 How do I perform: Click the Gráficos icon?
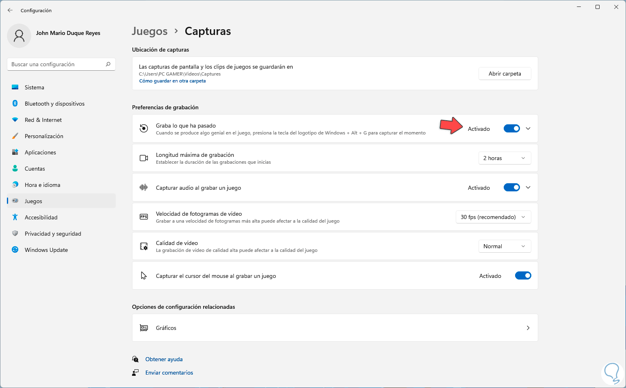[144, 328]
